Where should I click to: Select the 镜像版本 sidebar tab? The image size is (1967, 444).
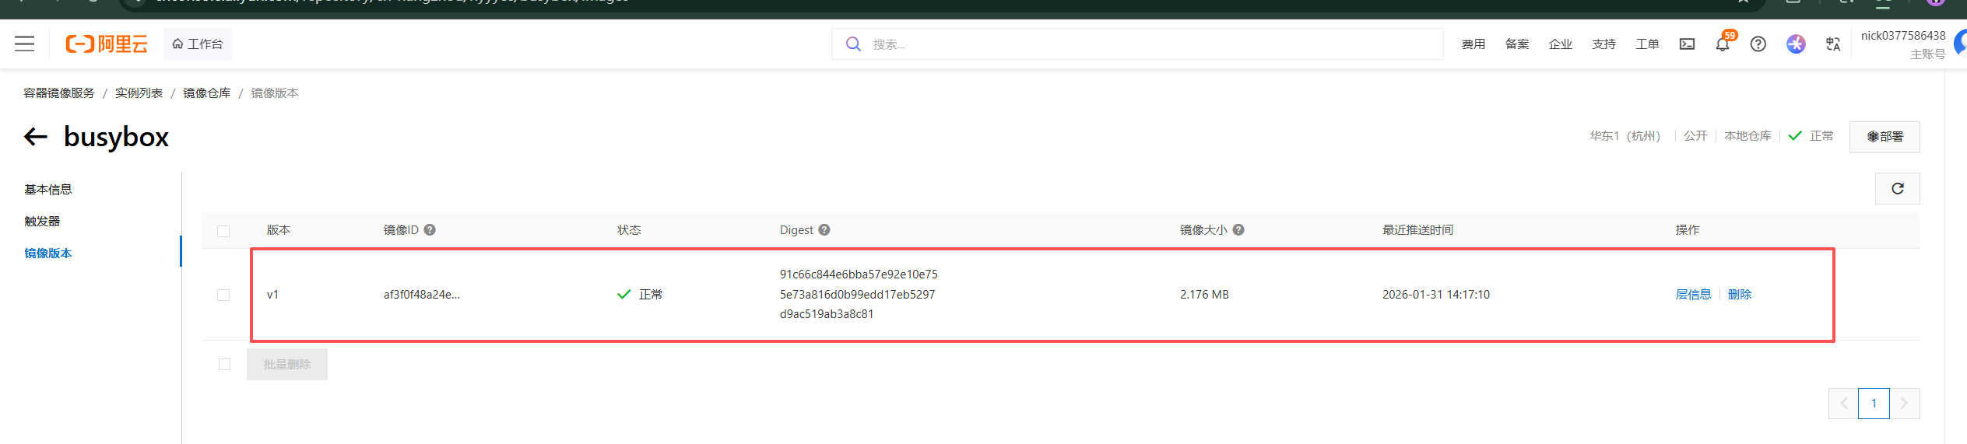point(48,253)
